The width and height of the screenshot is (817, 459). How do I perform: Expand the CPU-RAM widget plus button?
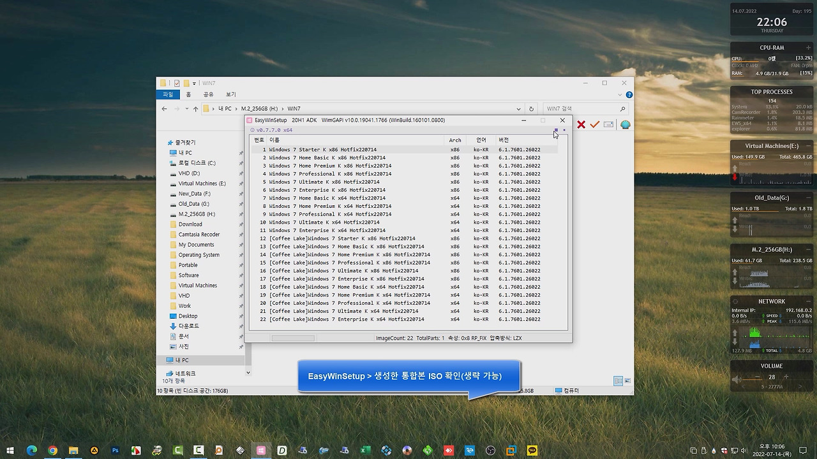809,48
